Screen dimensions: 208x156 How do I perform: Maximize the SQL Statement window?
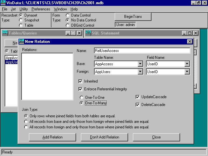[189, 33]
